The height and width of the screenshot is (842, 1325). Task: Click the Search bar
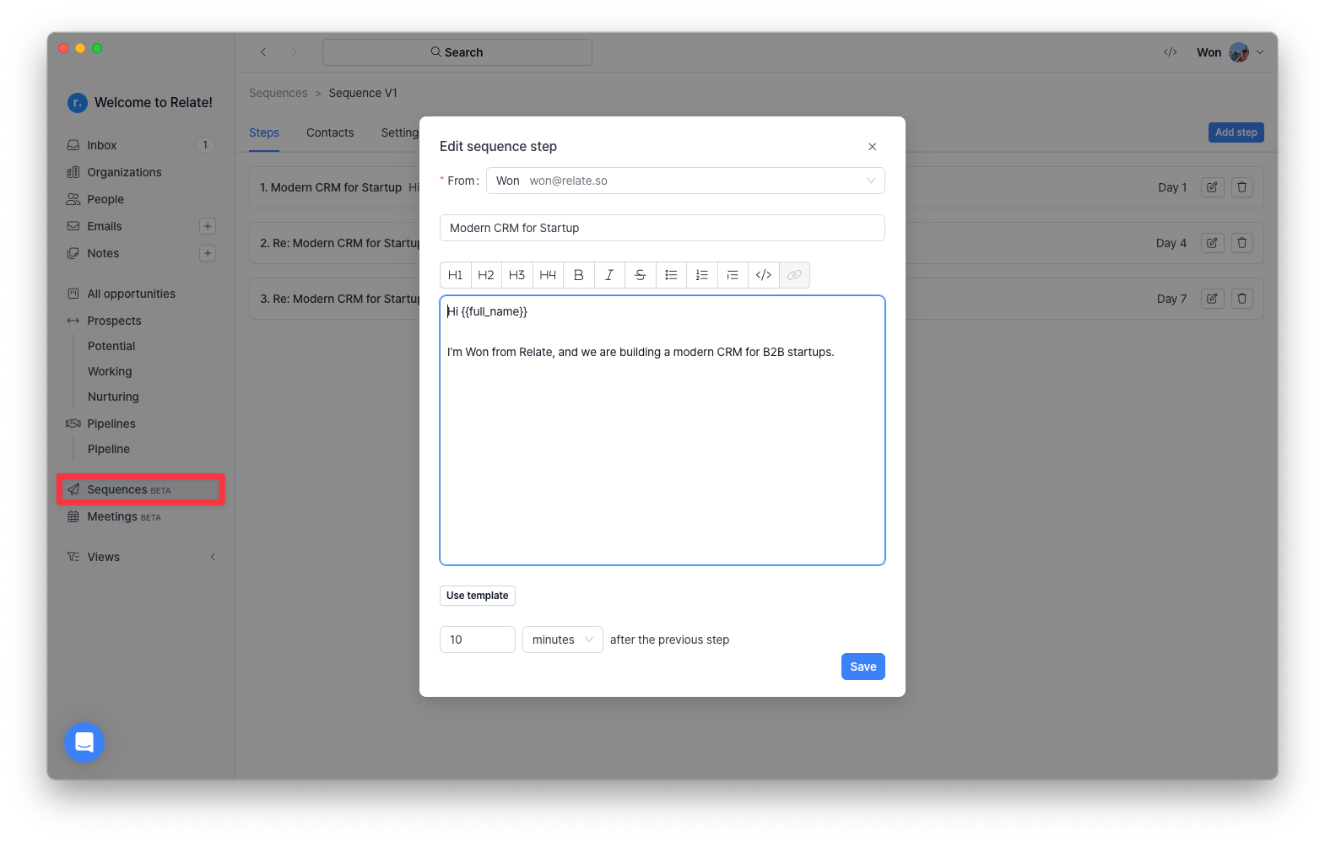[457, 52]
